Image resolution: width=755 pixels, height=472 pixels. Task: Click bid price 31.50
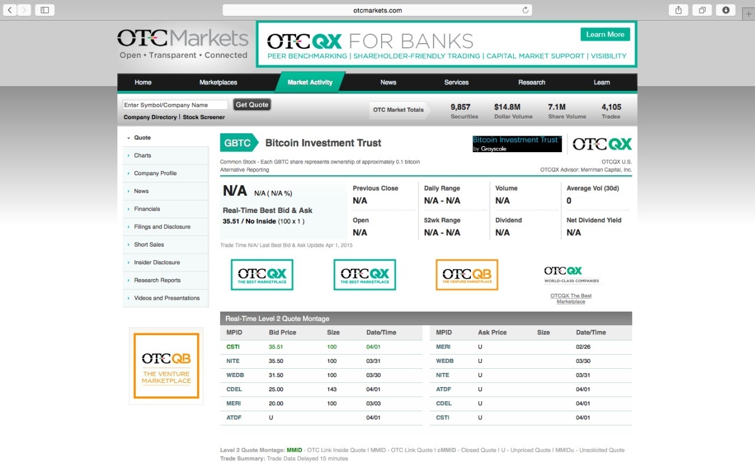[x=276, y=375]
